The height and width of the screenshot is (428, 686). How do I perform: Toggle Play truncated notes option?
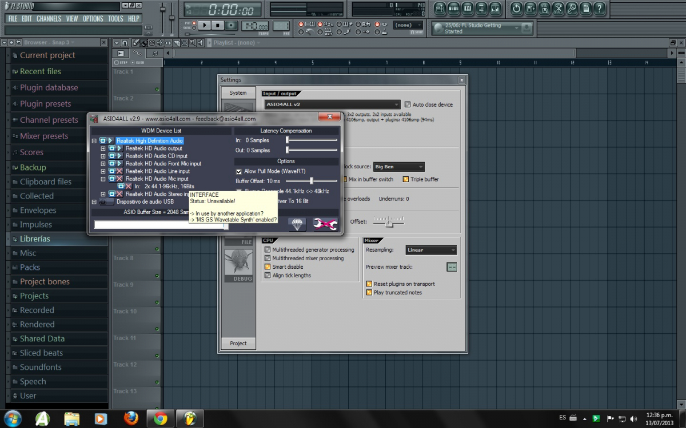click(369, 292)
